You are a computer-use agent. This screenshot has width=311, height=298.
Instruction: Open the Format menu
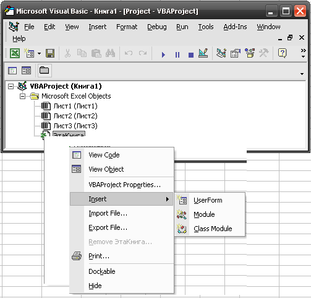pyautogui.click(x=127, y=27)
